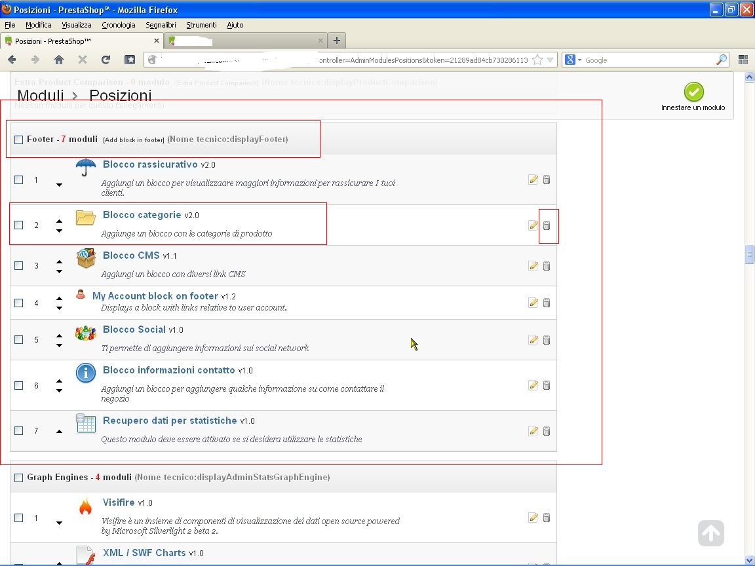Delete Recupero dati per statistiche hook
755x566 pixels.
547,431
